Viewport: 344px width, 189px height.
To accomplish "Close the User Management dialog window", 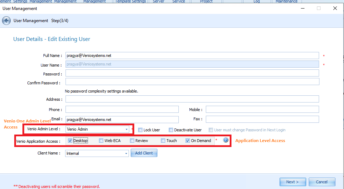I will [335, 8].
